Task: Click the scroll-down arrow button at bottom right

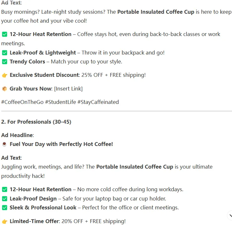Action: click(230, 216)
